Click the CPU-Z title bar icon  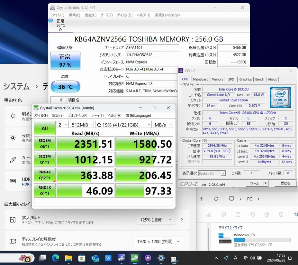point(181,71)
